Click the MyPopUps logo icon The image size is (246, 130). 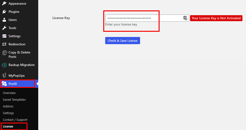pos(4,76)
